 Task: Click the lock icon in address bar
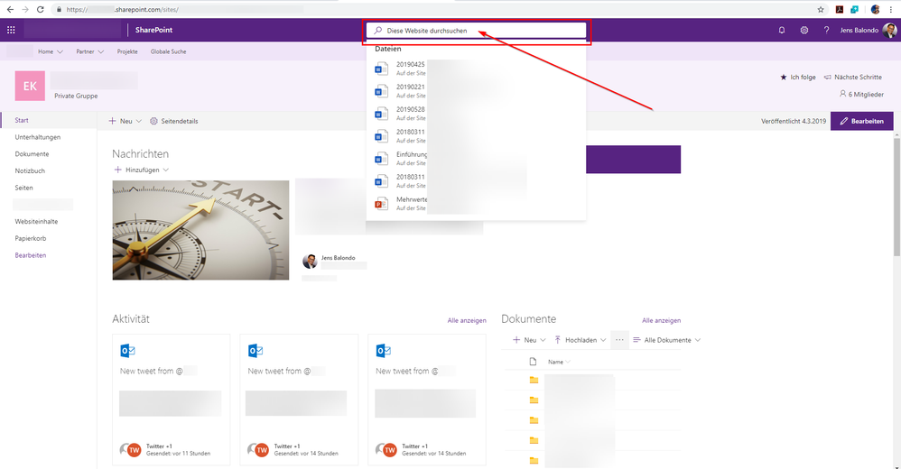58,9
